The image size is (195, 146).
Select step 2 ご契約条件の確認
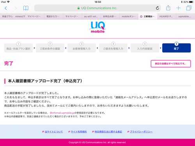pyautogui.click(x=50, y=48)
